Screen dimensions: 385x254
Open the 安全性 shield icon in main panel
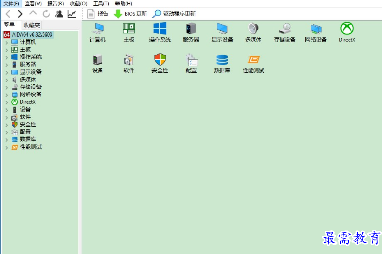click(x=160, y=63)
